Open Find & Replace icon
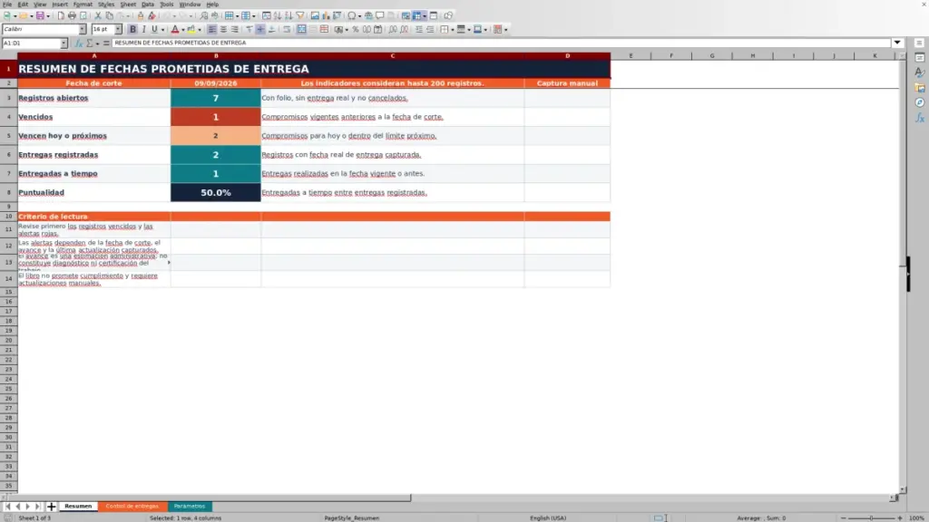 204,16
